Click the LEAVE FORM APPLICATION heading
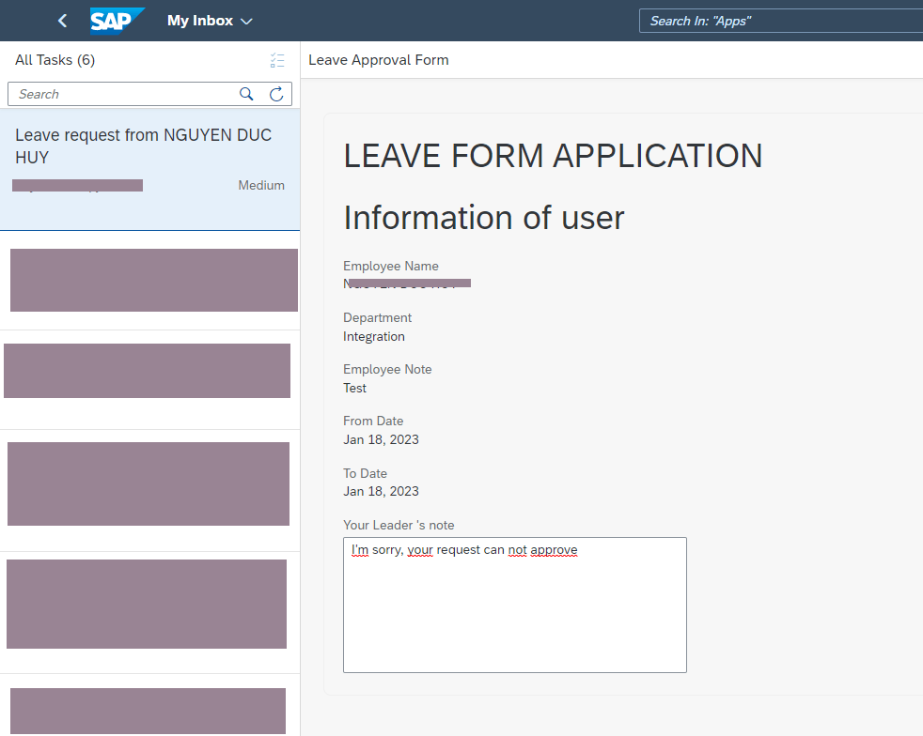923x736 pixels. coord(553,156)
